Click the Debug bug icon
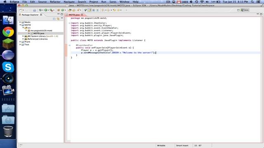The width and height of the screenshot is (264, 148). pos(40,10)
